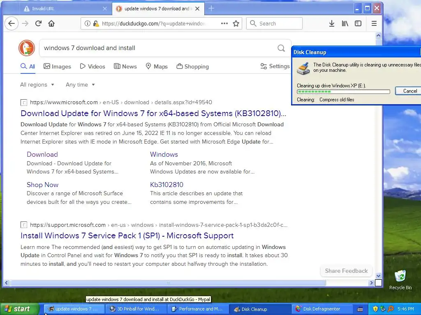Open the Recycle Bin desktop icon
This screenshot has height=315, width=421.
pos(400,280)
